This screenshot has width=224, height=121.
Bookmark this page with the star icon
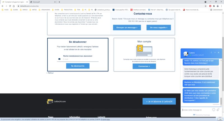click(x=206, y=6)
